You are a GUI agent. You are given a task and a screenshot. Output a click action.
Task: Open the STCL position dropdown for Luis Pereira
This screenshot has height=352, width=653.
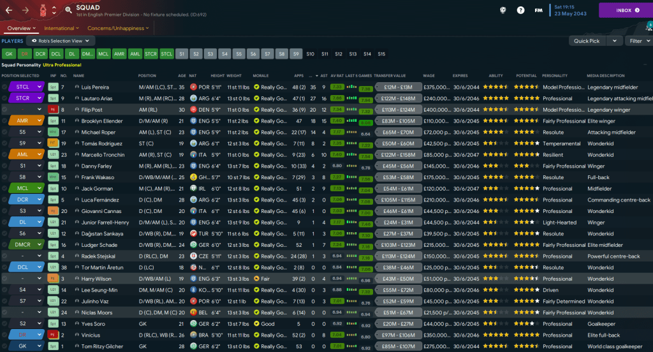pyautogui.click(x=38, y=87)
